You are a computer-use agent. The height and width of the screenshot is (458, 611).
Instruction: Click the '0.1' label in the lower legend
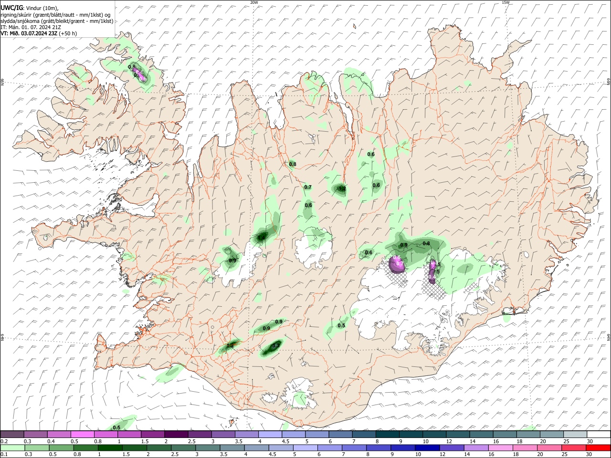tap(4, 455)
